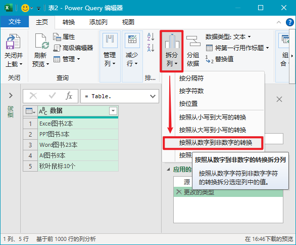Collapse the ribbon with the up chevron

[279, 22]
